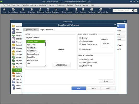Confirm Report Format with OK
The image size is (139, 104).
pos(79,88)
